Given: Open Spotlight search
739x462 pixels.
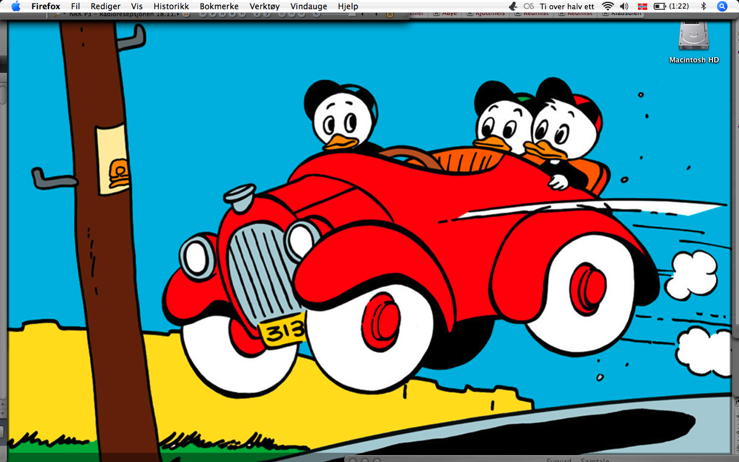Looking at the screenshot, I should (x=722, y=6).
